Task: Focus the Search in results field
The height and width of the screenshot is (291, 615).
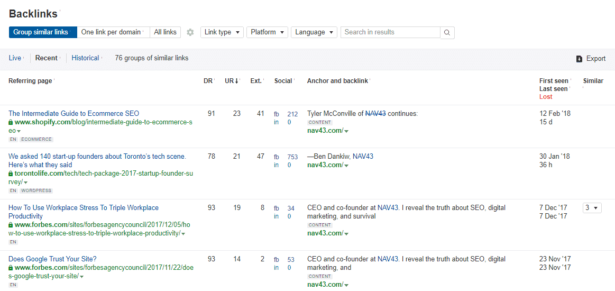Action: (390, 32)
